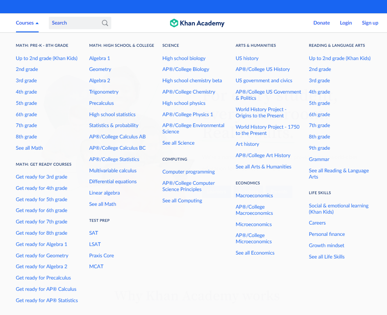Choose Precalculus
The image size is (387, 315).
point(102,103)
